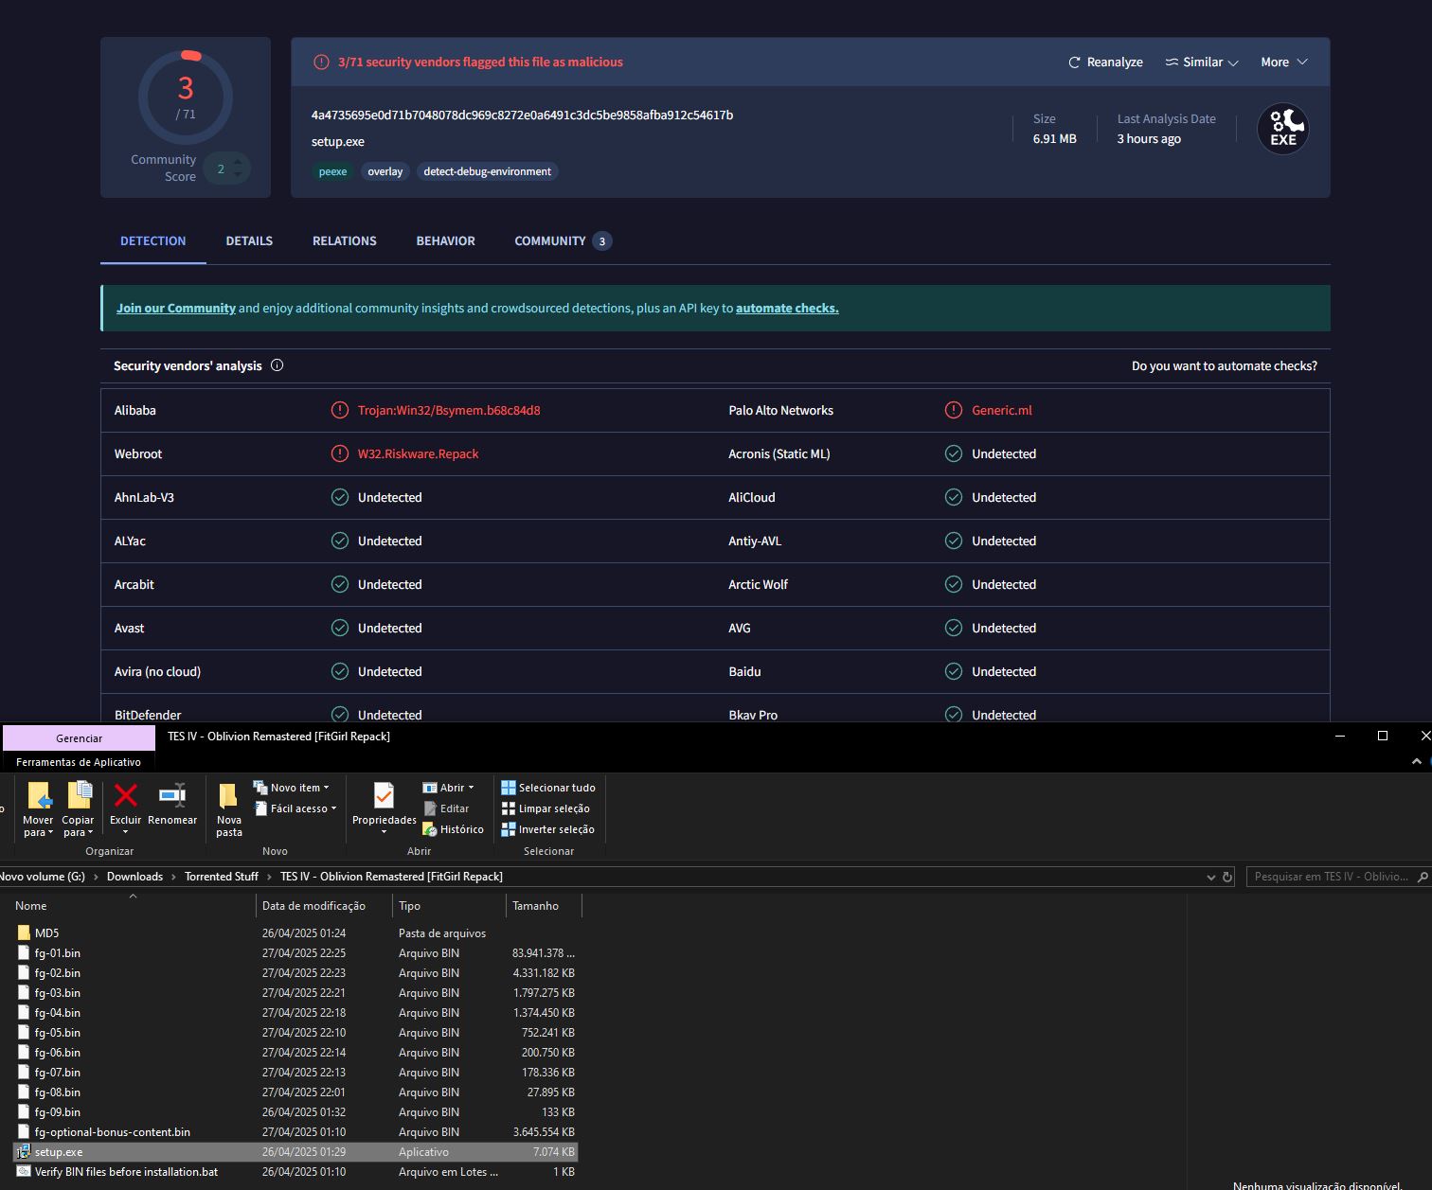Switch to the DETECTION tab
1432x1190 pixels.
click(x=152, y=241)
